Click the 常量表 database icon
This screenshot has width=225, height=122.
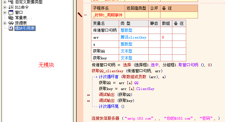click(11, 18)
